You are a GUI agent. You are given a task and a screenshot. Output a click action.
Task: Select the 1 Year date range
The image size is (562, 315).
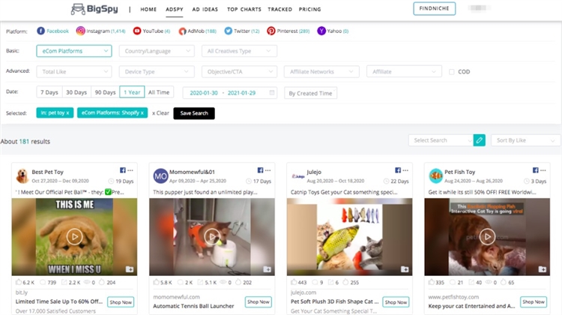[132, 92]
